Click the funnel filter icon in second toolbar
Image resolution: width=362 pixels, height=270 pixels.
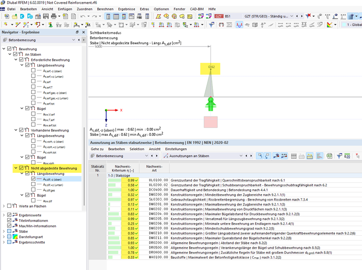[x=211, y=25]
